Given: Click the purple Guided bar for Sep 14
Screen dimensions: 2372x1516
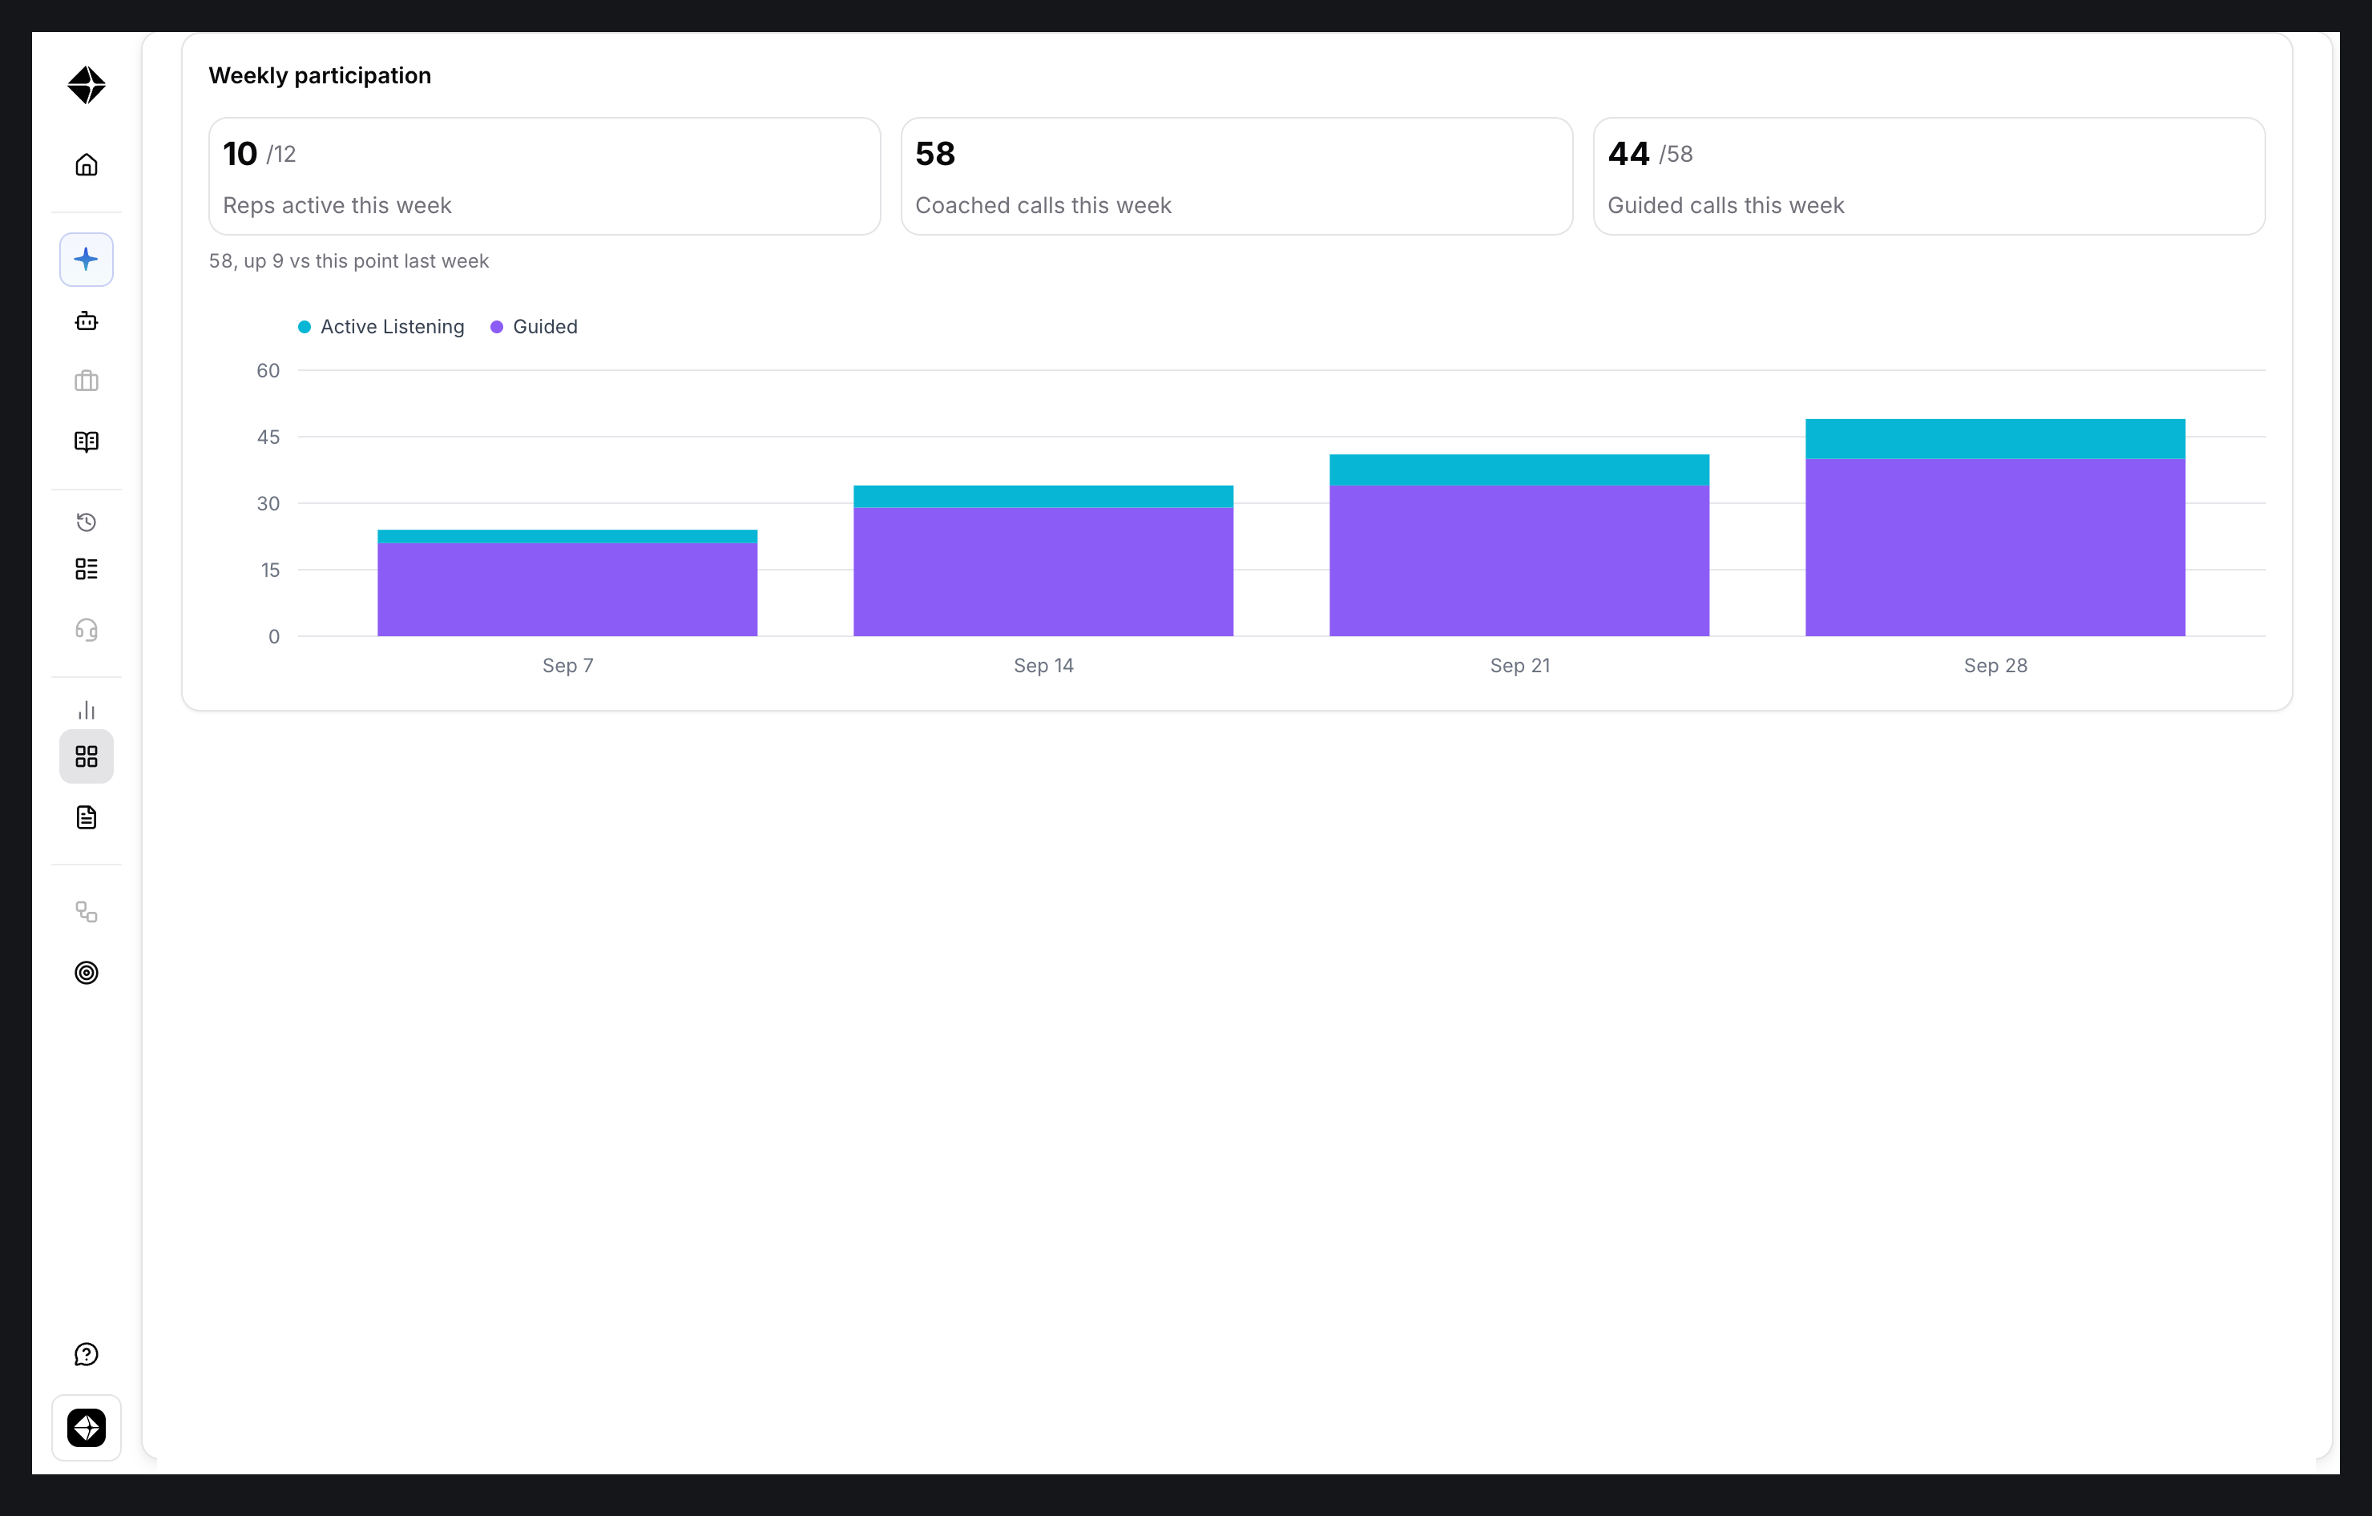Looking at the screenshot, I should tap(1043, 571).
